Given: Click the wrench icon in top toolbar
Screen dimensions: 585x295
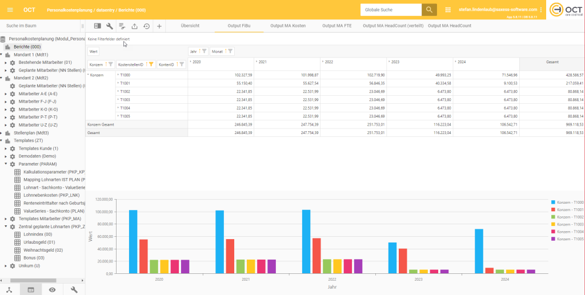Looking at the screenshot, I should click(110, 26).
